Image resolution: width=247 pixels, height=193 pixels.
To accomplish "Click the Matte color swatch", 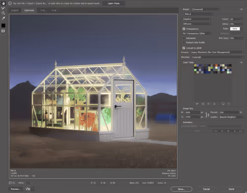I will 235,29.
